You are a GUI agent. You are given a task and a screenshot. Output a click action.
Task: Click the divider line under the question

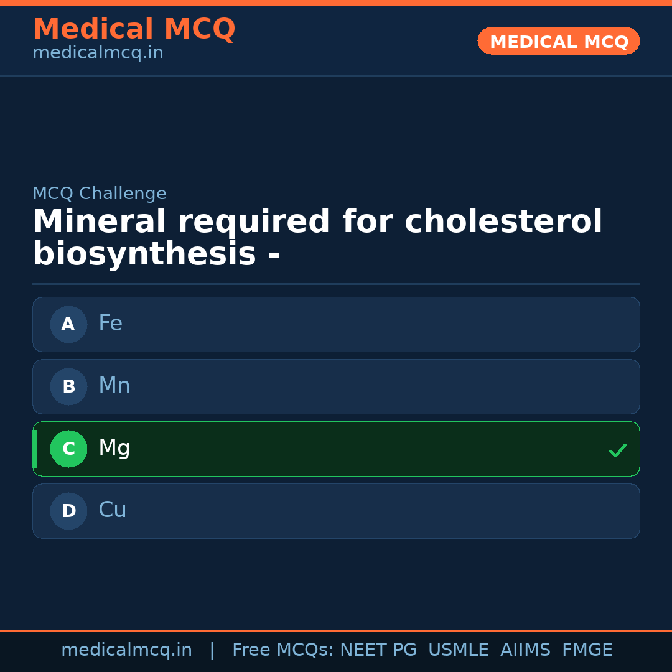336,284
